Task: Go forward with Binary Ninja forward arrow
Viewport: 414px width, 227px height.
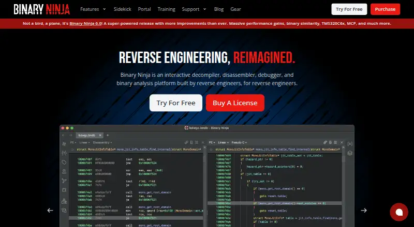Action: (x=70, y=135)
